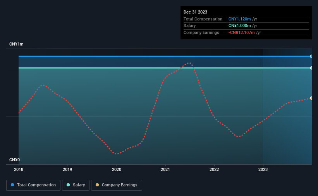Viewport: 318px width, 196px height.
Task: Click the 2018 x-axis label
Action: 19,169
